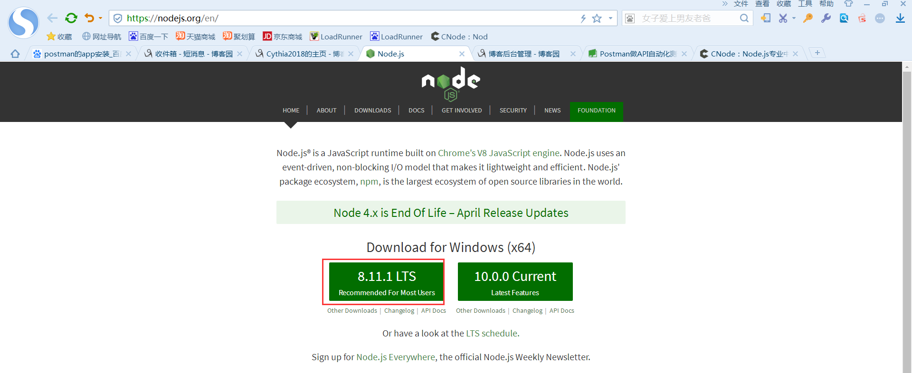Click the round more-extensions ellipsis icon
Image resolution: width=912 pixels, height=373 pixels.
point(880,18)
